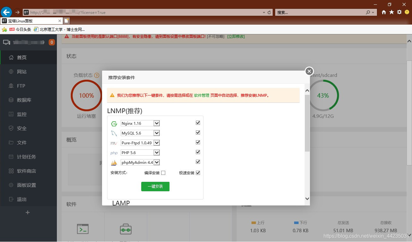
Task: Enable 编译安装 compile install checkbox
Action: click(163, 173)
